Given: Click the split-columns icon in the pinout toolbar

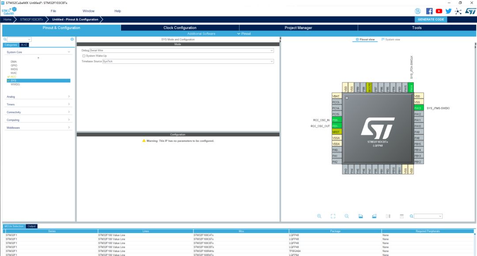Looking at the screenshot, I should (x=388, y=216).
